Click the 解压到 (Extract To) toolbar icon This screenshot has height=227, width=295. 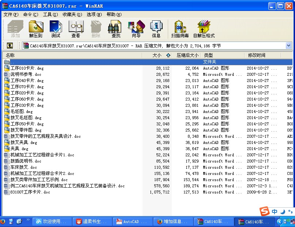pyautogui.click(x=36, y=29)
